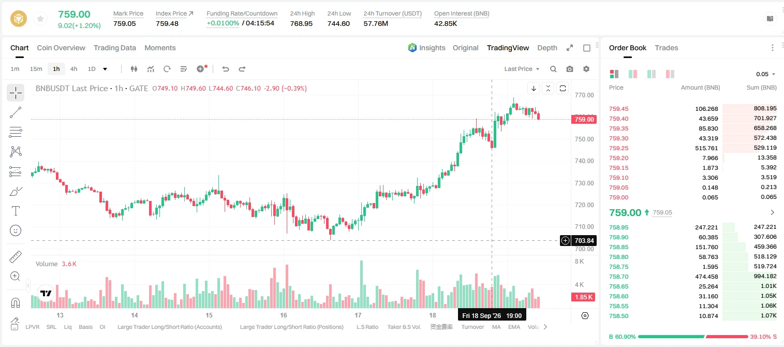Screen dimensions: 784x347
Task: Select the ruler measure tool
Action: [x=16, y=257]
